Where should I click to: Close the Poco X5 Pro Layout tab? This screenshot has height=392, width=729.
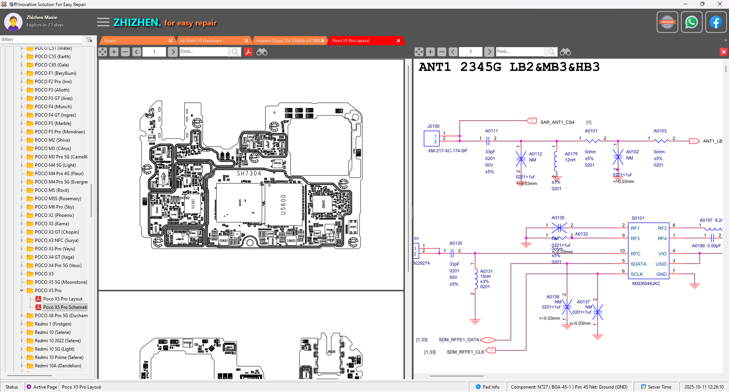(x=398, y=41)
